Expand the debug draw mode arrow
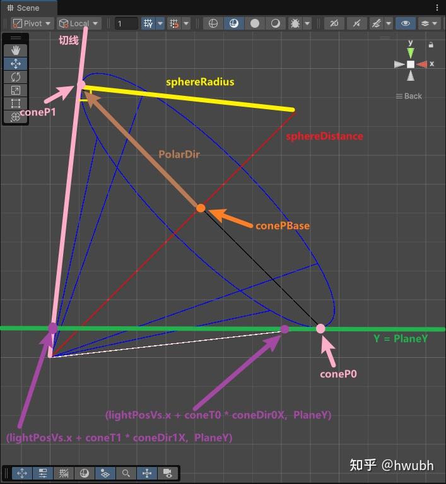Viewport: 446px width, 484px height. [x=307, y=23]
